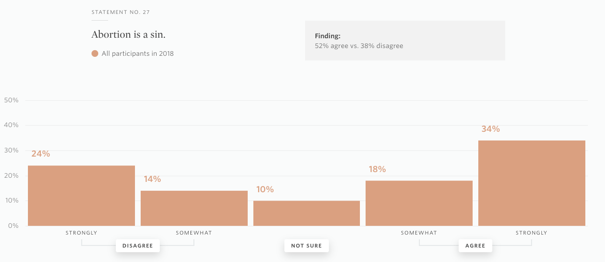Screen dimensions: 605x262
Task: Click the 18% value label
Action: click(x=377, y=169)
